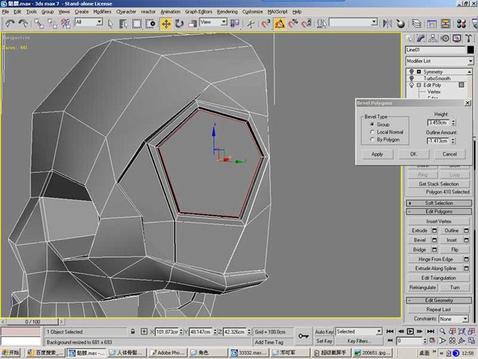This screenshot has width=478, height=359.
Task: Expand the Soft Selection rollout
Action: pos(439,203)
